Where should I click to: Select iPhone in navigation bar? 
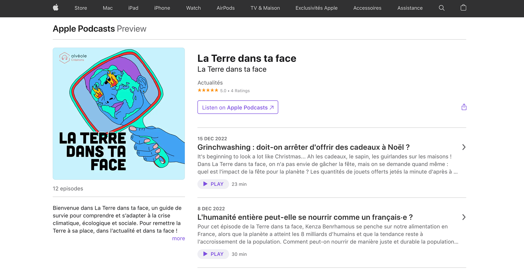162,8
